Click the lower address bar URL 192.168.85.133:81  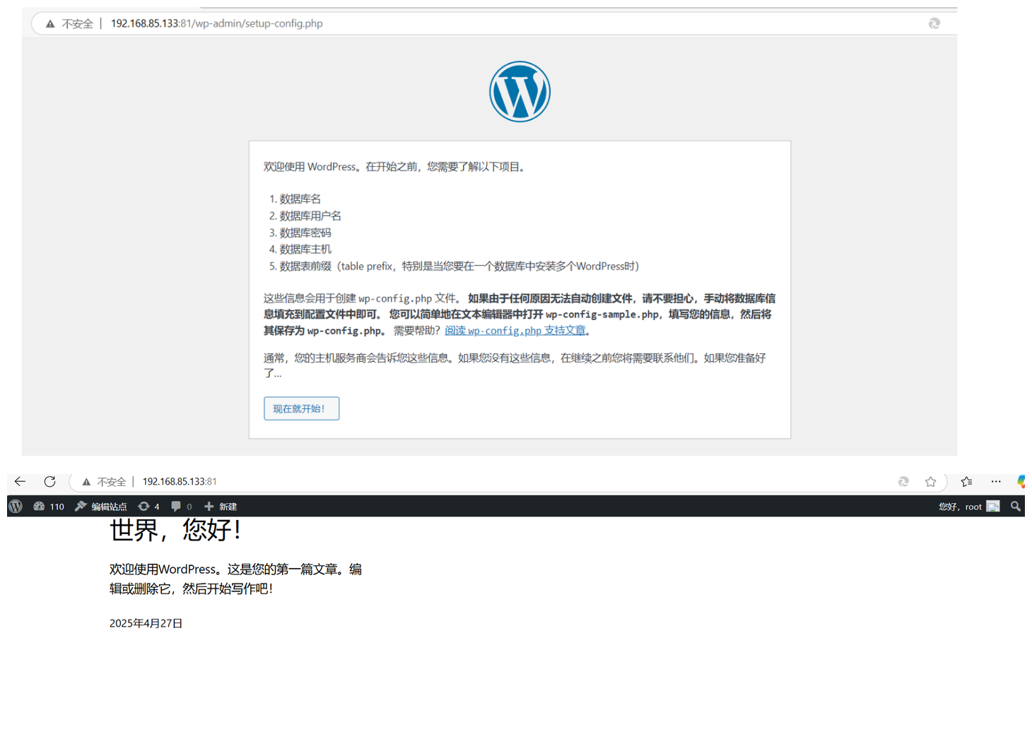[180, 482]
